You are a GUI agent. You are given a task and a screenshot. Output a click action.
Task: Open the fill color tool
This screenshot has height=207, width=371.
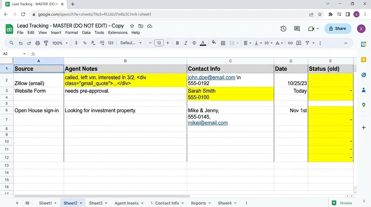(x=214, y=43)
